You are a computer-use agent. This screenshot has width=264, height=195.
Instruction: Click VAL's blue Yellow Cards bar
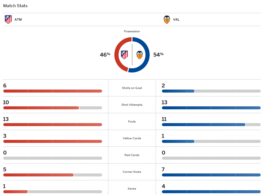click(x=178, y=141)
